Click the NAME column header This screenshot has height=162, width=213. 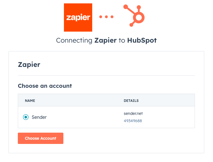point(30,100)
